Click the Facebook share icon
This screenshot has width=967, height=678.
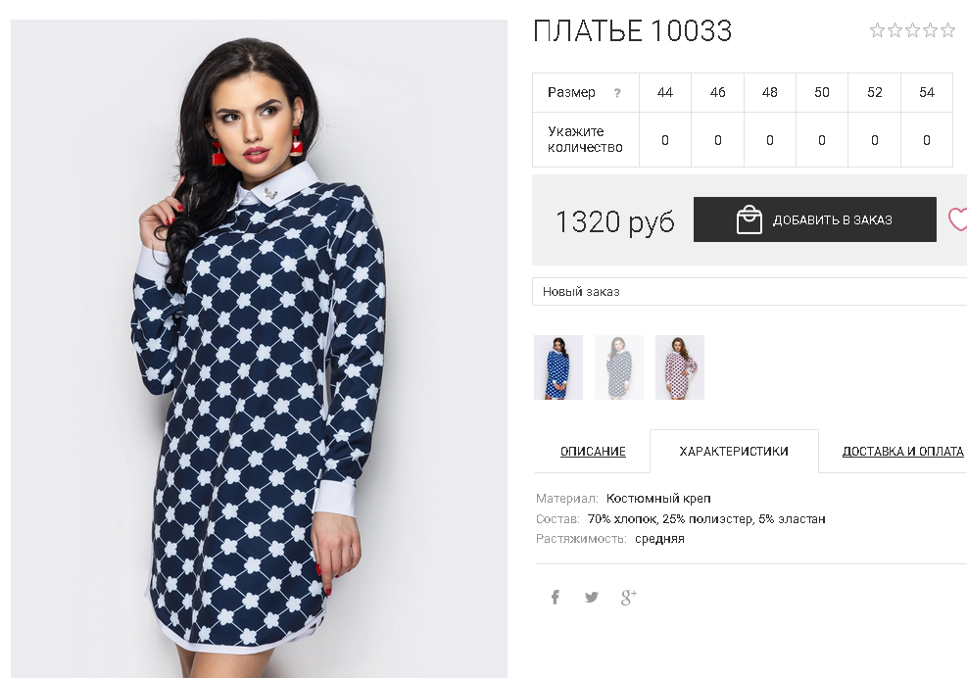pyautogui.click(x=556, y=597)
